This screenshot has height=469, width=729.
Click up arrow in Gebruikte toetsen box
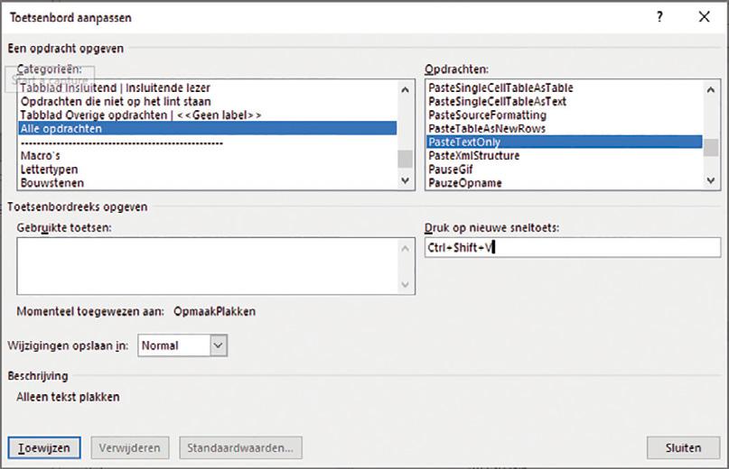405,248
